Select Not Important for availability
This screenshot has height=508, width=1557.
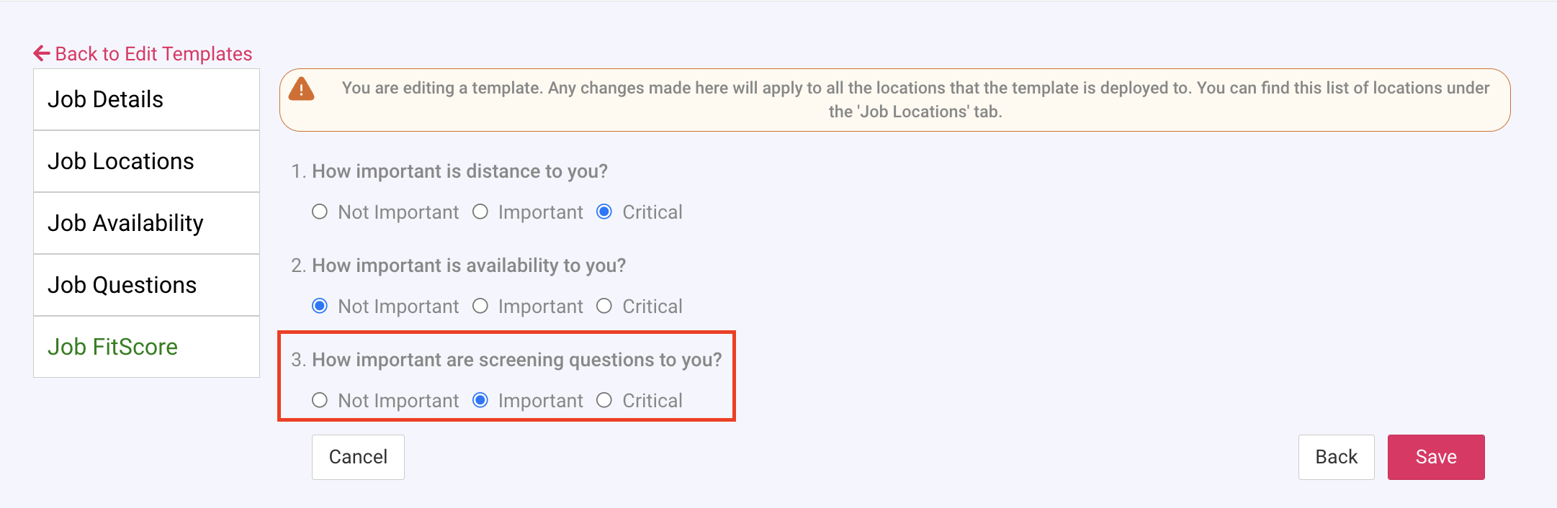320,306
